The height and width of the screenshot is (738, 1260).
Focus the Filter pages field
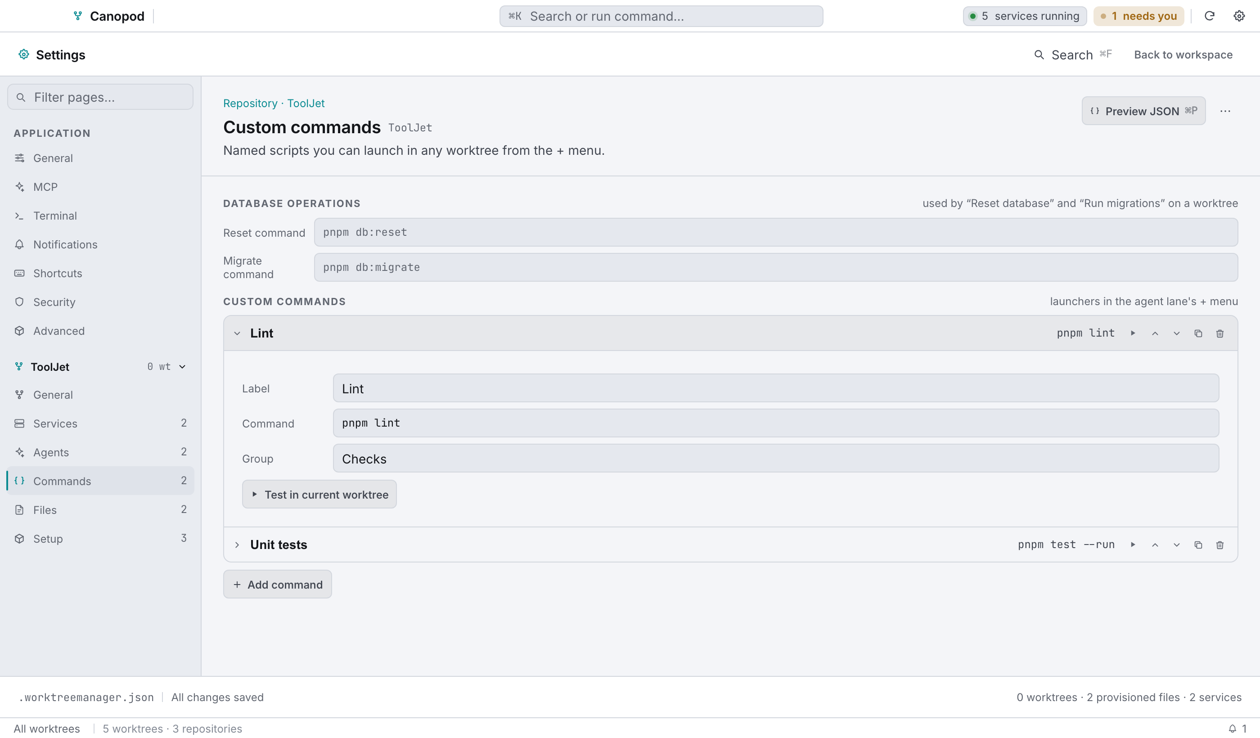coord(100,97)
